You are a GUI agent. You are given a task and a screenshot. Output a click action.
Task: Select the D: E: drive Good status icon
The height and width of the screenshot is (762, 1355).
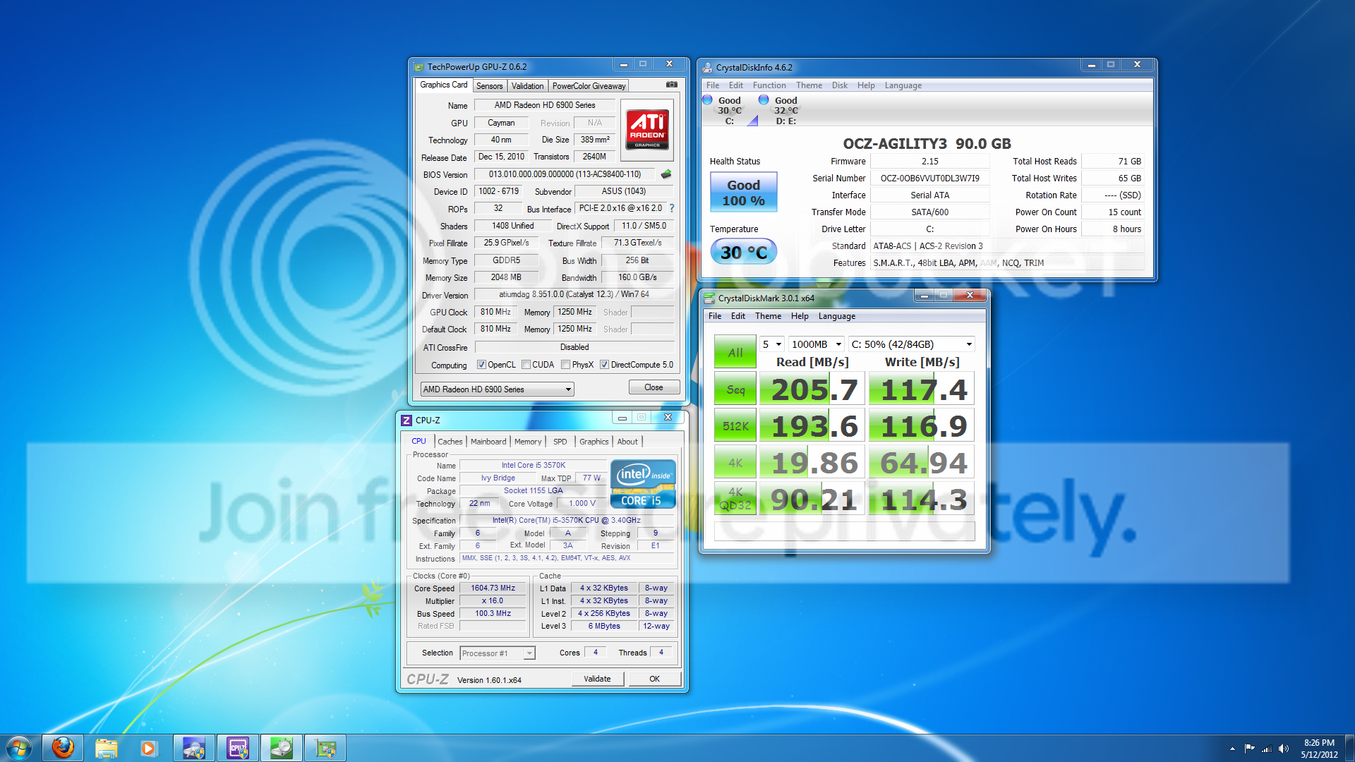coord(764,100)
